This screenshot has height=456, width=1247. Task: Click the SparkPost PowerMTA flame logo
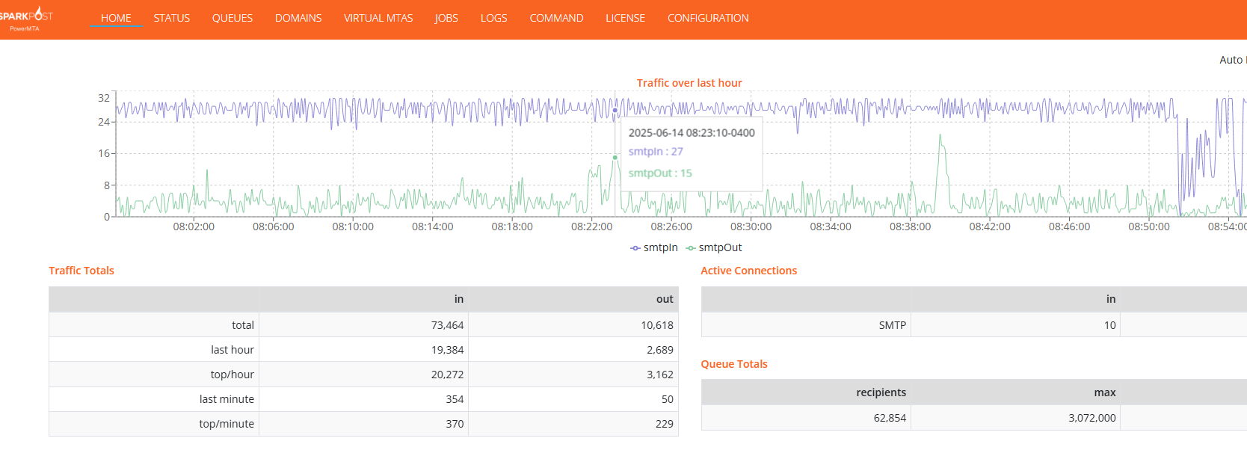click(x=26, y=18)
